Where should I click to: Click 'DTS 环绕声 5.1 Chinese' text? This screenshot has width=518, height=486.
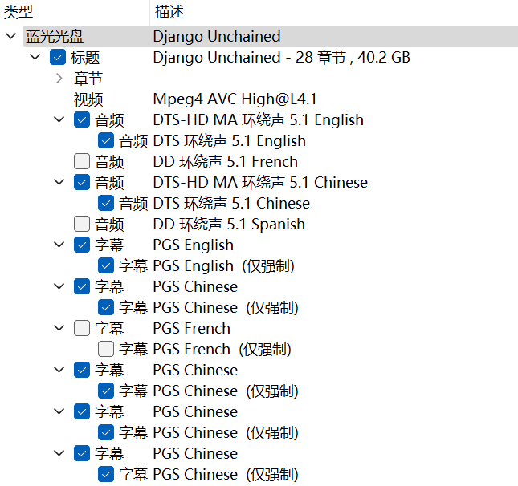click(x=231, y=203)
